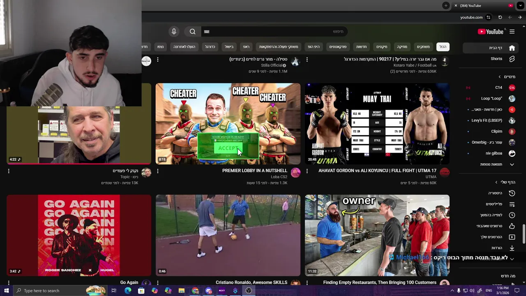Open the browser tab list dropdown arrow
Image resolution: width=526 pixels, height=296 pixels.
pyautogui.click(x=520, y=5)
